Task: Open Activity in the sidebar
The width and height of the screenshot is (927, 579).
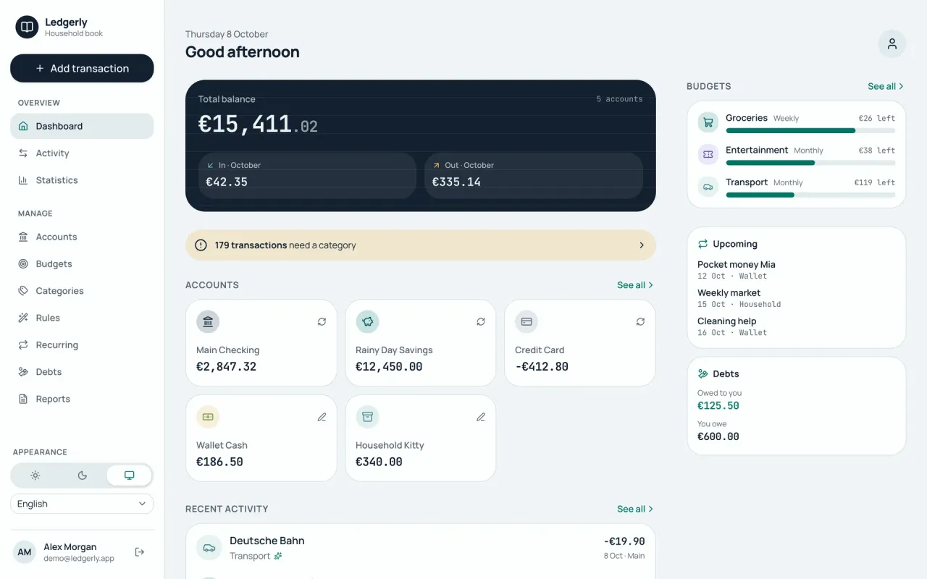Action: [82, 153]
